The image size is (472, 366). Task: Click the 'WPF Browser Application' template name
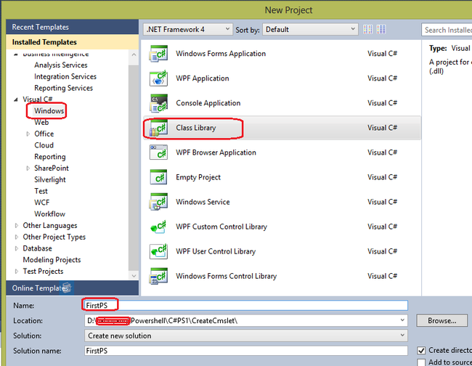[216, 152]
